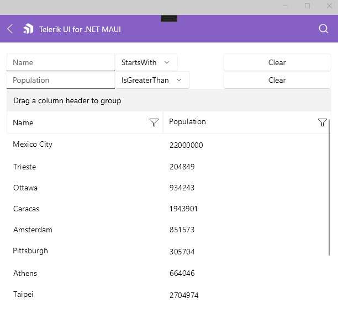Click the dark handle at top center
Viewport: 338px width, 309px height.
[x=169, y=19]
